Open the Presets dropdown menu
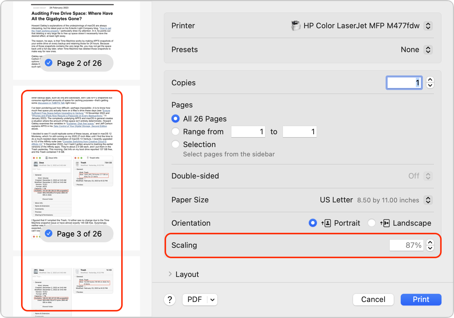Image resolution: width=454 pixels, height=318 pixels. tap(428, 50)
